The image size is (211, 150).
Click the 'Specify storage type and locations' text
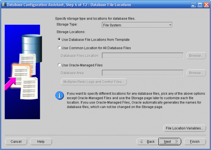(x=95, y=19)
